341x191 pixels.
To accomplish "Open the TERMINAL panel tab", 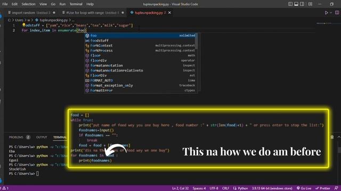I will click(x=60, y=137).
